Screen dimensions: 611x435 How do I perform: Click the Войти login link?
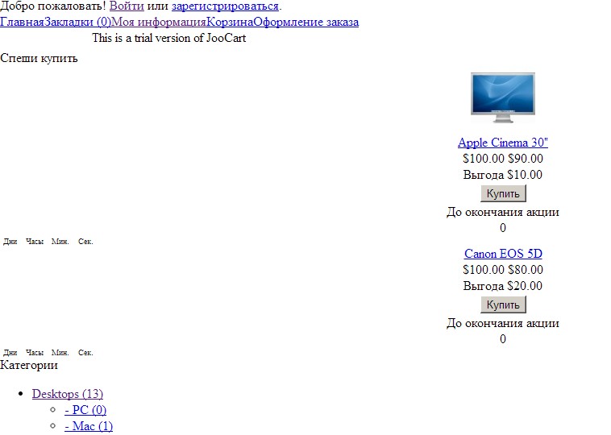pos(127,6)
